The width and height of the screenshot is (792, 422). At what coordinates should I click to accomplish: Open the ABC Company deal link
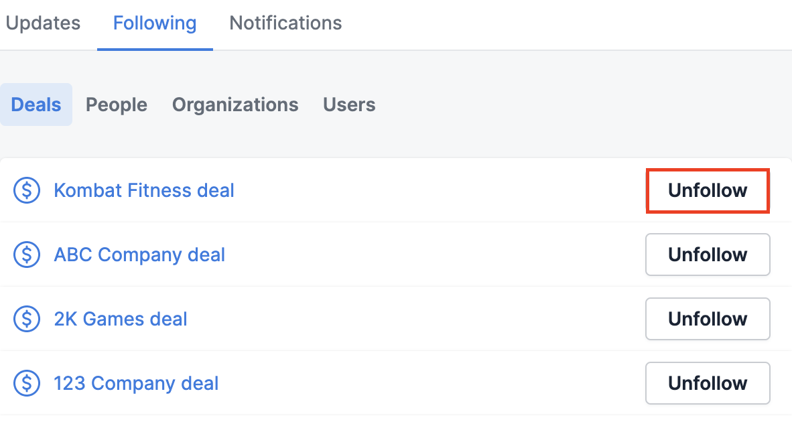[x=139, y=255]
